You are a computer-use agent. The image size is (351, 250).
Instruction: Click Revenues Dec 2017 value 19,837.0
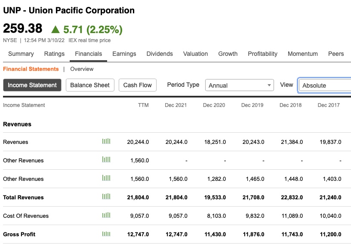[330, 142]
